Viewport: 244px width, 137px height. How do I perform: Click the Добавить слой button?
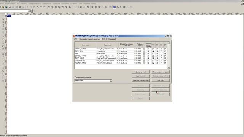coord(141,72)
